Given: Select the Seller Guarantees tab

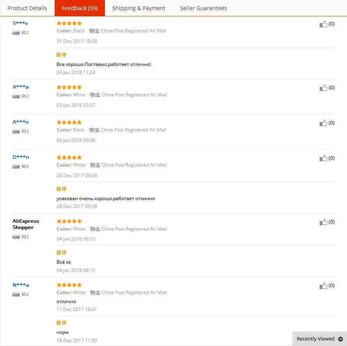Looking at the screenshot, I should click(x=204, y=8).
